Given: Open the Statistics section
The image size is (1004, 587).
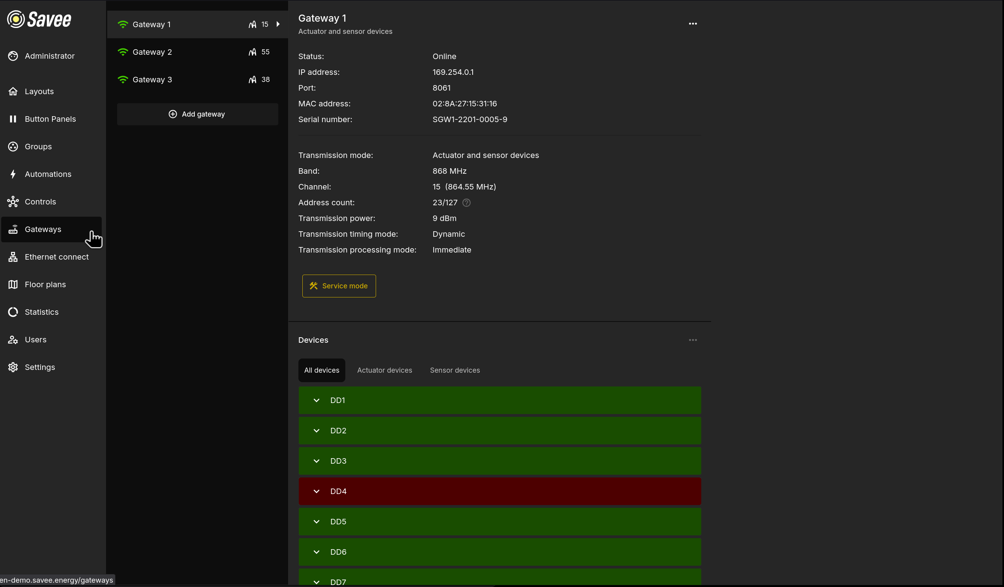Looking at the screenshot, I should coord(41,312).
